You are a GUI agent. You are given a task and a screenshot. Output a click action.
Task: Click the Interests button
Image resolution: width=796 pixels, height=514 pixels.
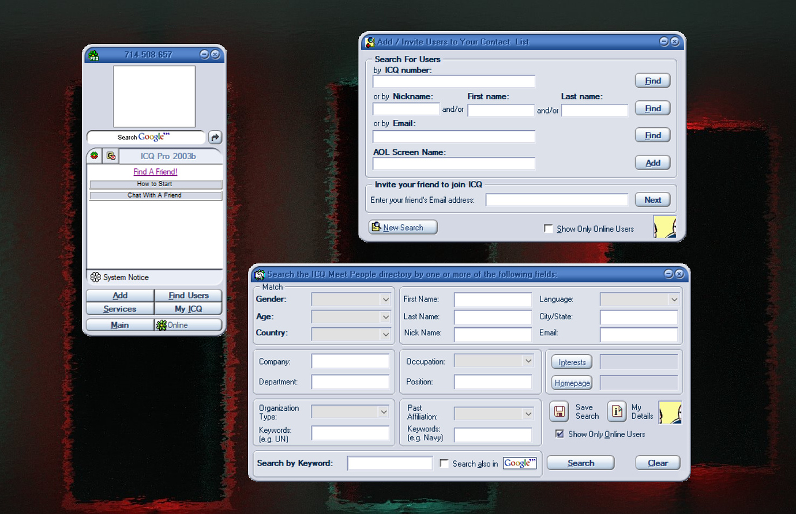point(572,362)
